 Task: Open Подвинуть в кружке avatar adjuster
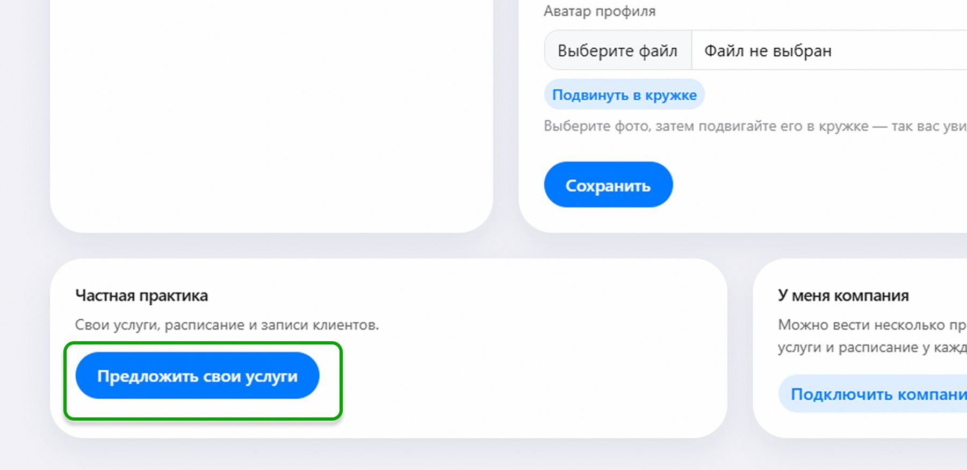(624, 94)
